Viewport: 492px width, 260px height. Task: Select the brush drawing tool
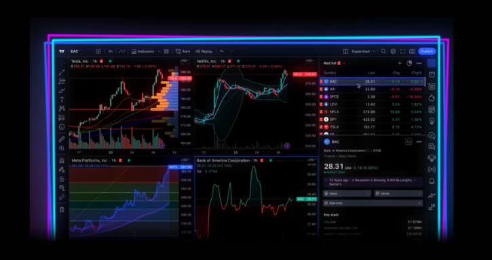coord(62,90)
